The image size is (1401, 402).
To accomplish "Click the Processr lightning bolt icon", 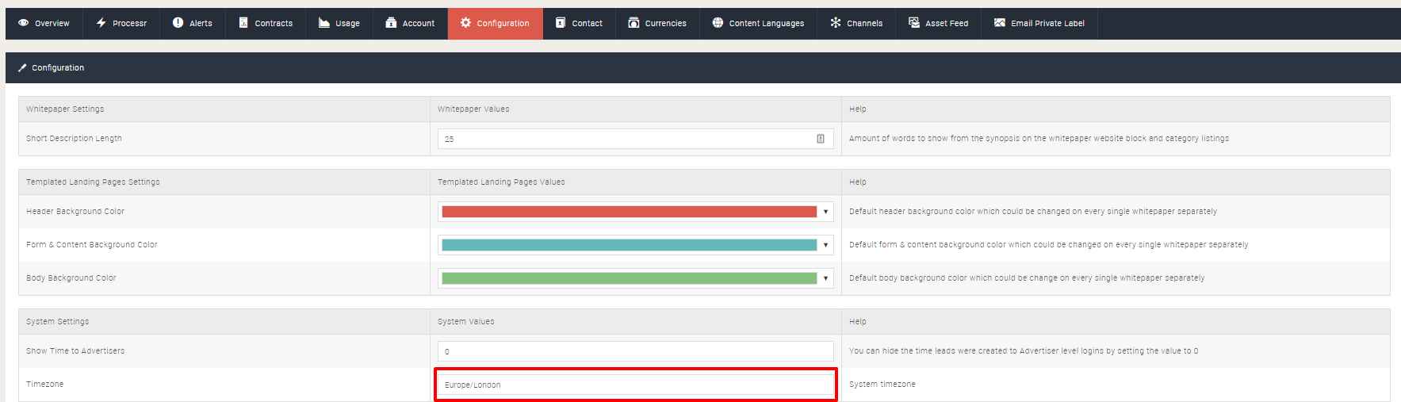I will (101, 23).
